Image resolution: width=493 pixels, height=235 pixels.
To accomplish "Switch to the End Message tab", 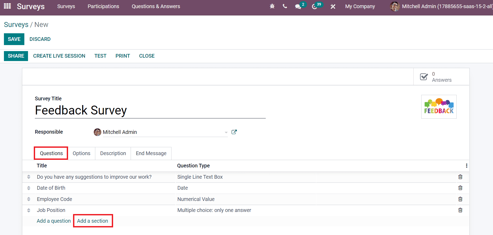I will pos(151,153).
